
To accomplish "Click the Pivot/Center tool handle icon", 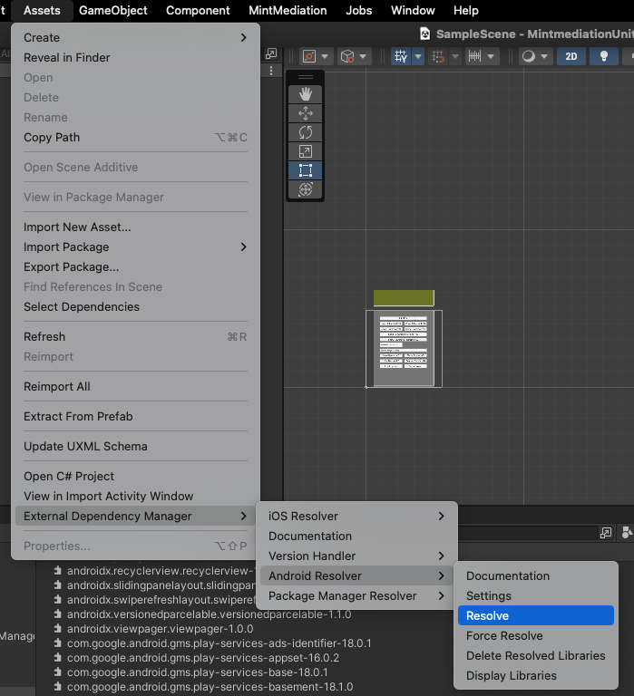I will coord(309,56).
